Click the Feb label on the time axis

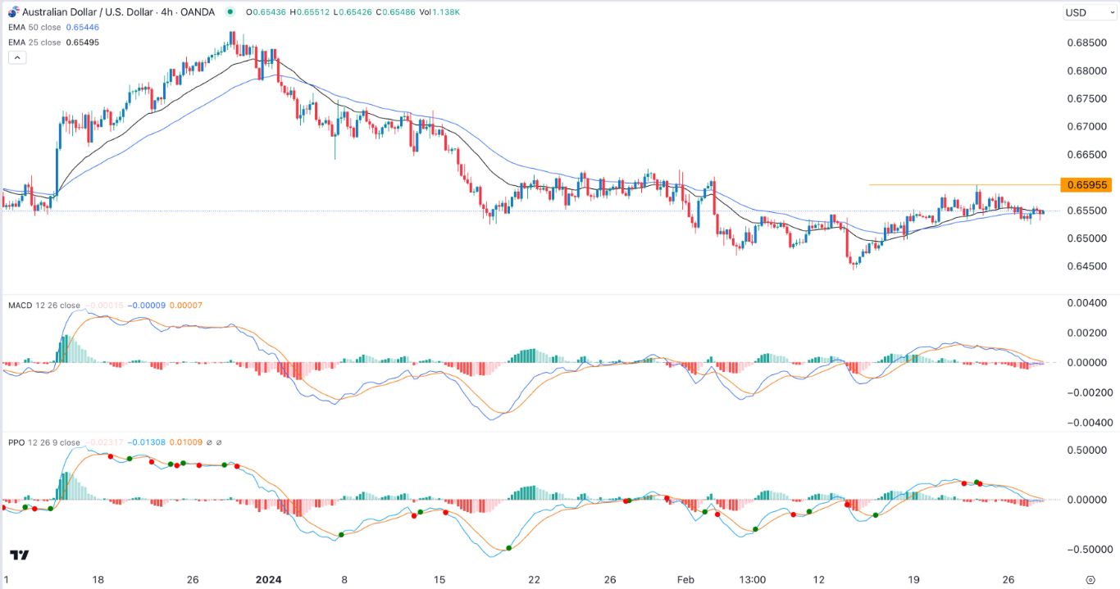[685, 579]
